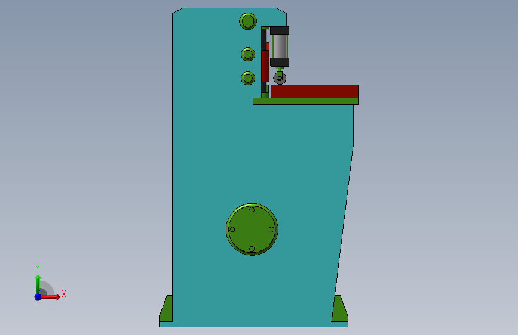
Task: Select the red horizontal workpiece block
Action: point(315,91)
